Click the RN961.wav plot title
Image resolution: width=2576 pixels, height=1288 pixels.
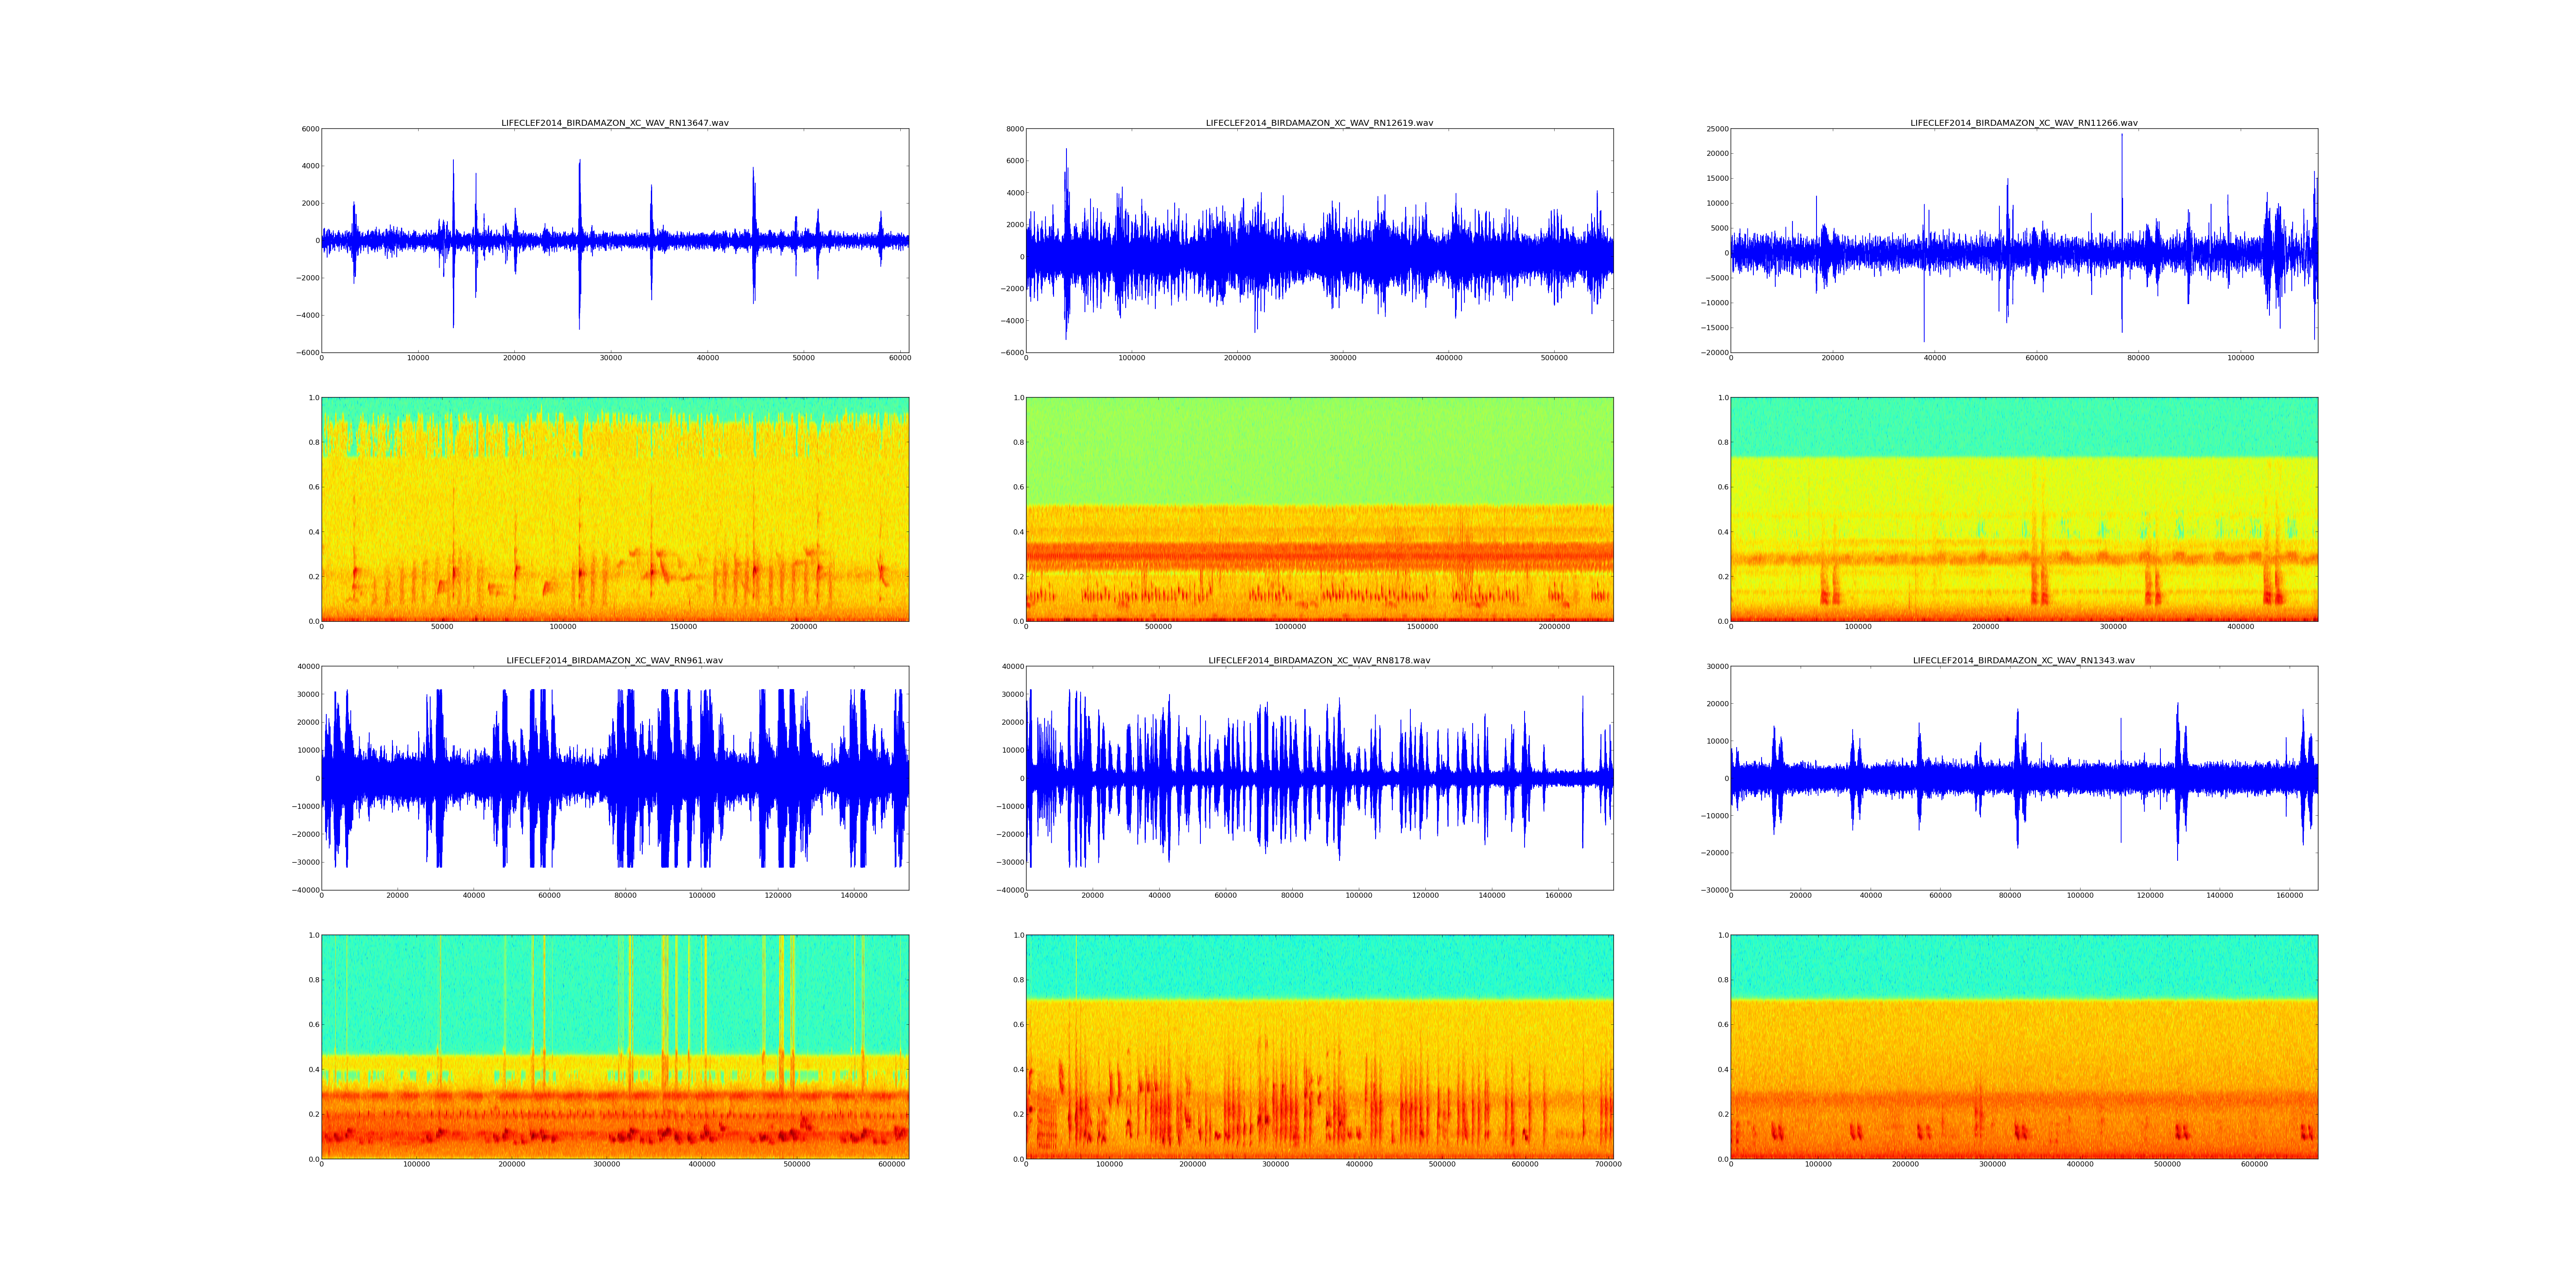614,660
